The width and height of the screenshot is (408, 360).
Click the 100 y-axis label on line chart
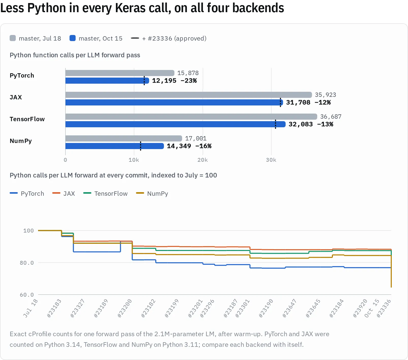coord(28,231)
